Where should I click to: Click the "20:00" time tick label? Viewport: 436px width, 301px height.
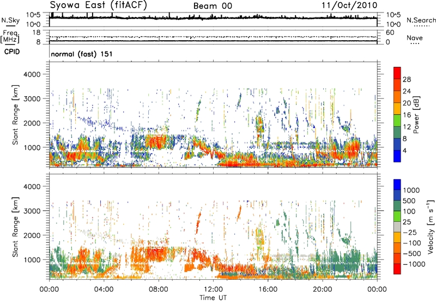(x=323, y=290)
